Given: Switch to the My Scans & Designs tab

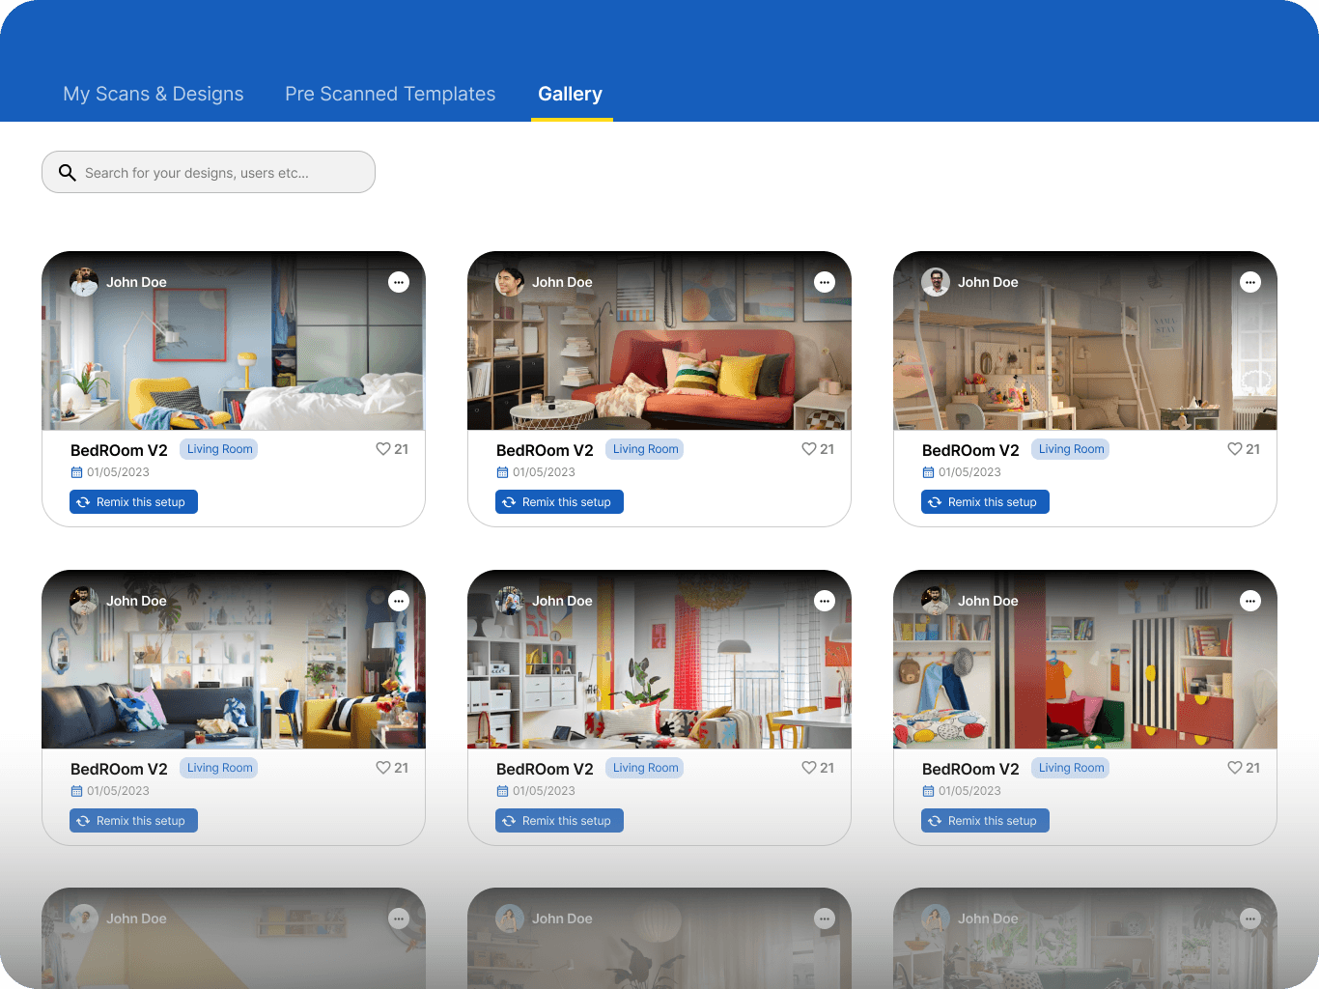Looking at the screenshot, I should (x=154, y=94).
